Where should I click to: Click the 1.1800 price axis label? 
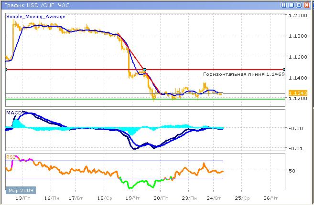[298, 36]
